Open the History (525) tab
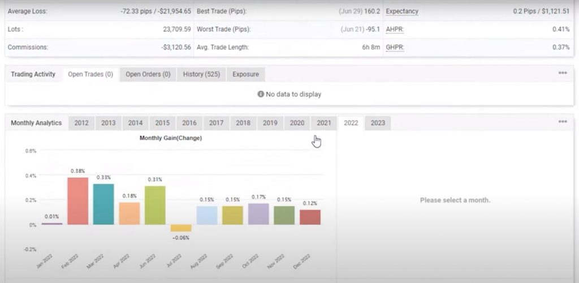 (x=201, y=74)
